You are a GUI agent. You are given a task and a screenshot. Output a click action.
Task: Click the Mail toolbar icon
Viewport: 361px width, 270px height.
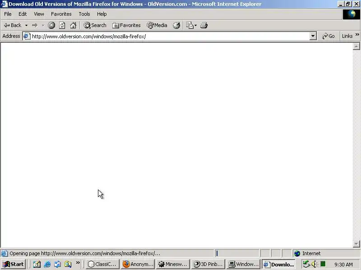190,25
